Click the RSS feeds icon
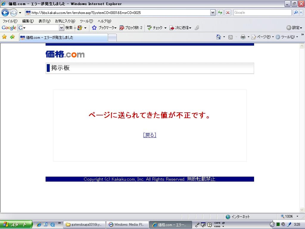305x229 pixels. click(231, 37)
